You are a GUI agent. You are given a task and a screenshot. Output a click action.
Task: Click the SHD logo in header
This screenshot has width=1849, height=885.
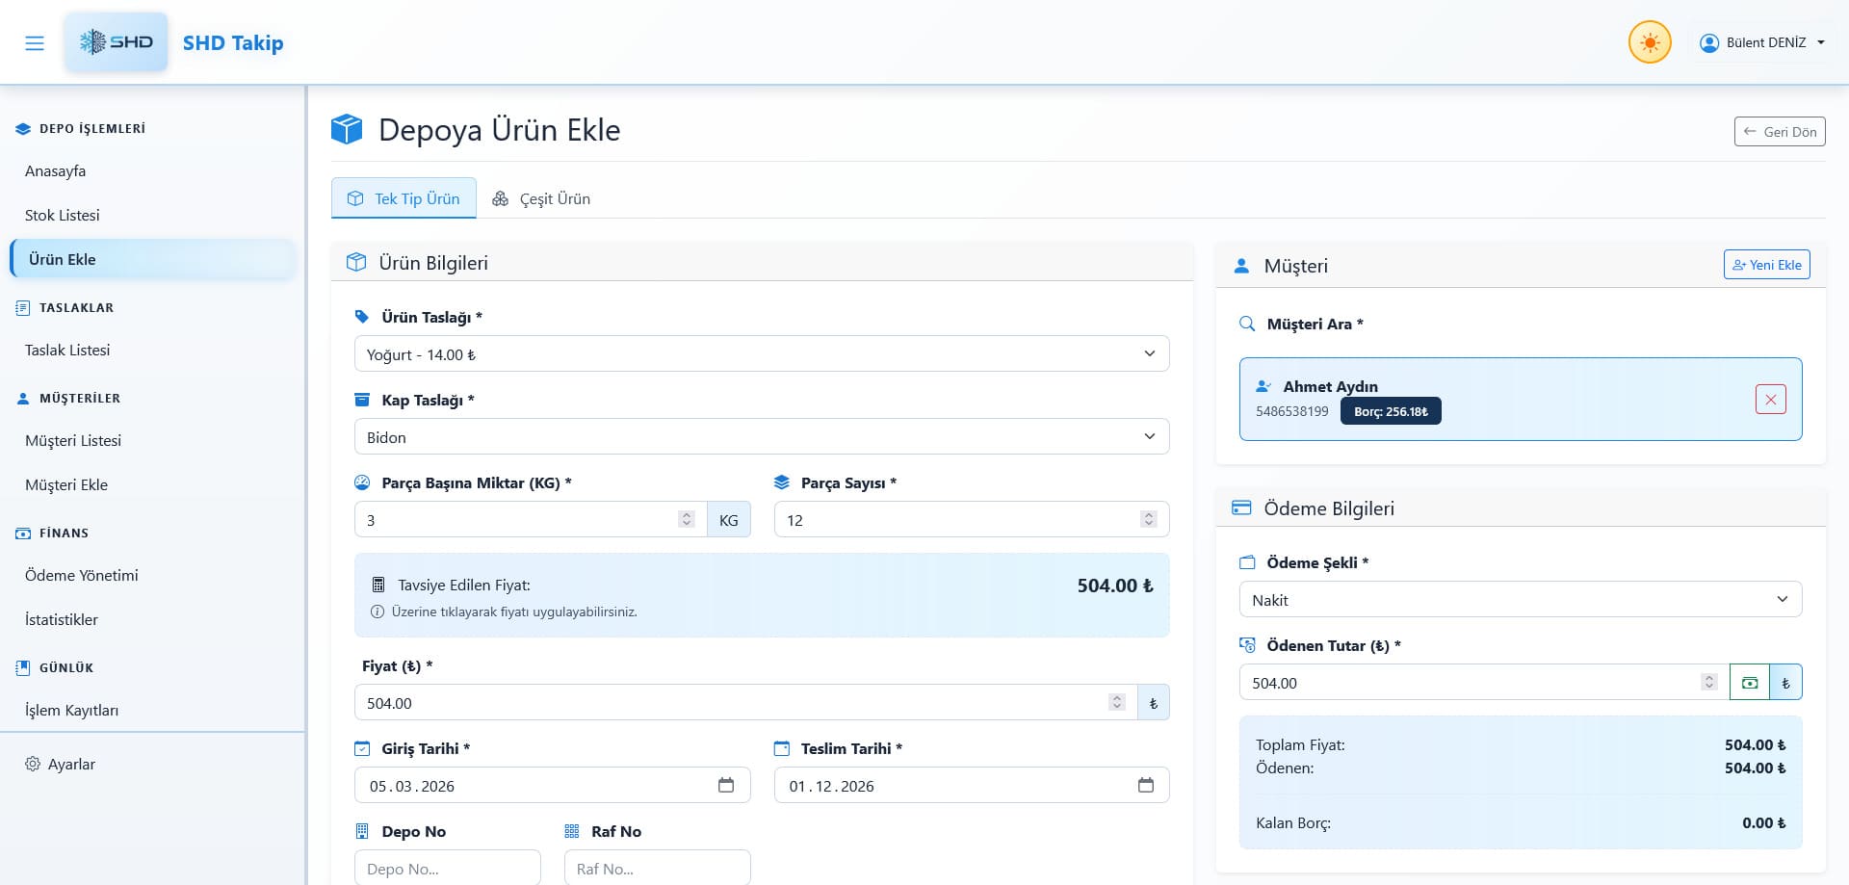[117, 42]
